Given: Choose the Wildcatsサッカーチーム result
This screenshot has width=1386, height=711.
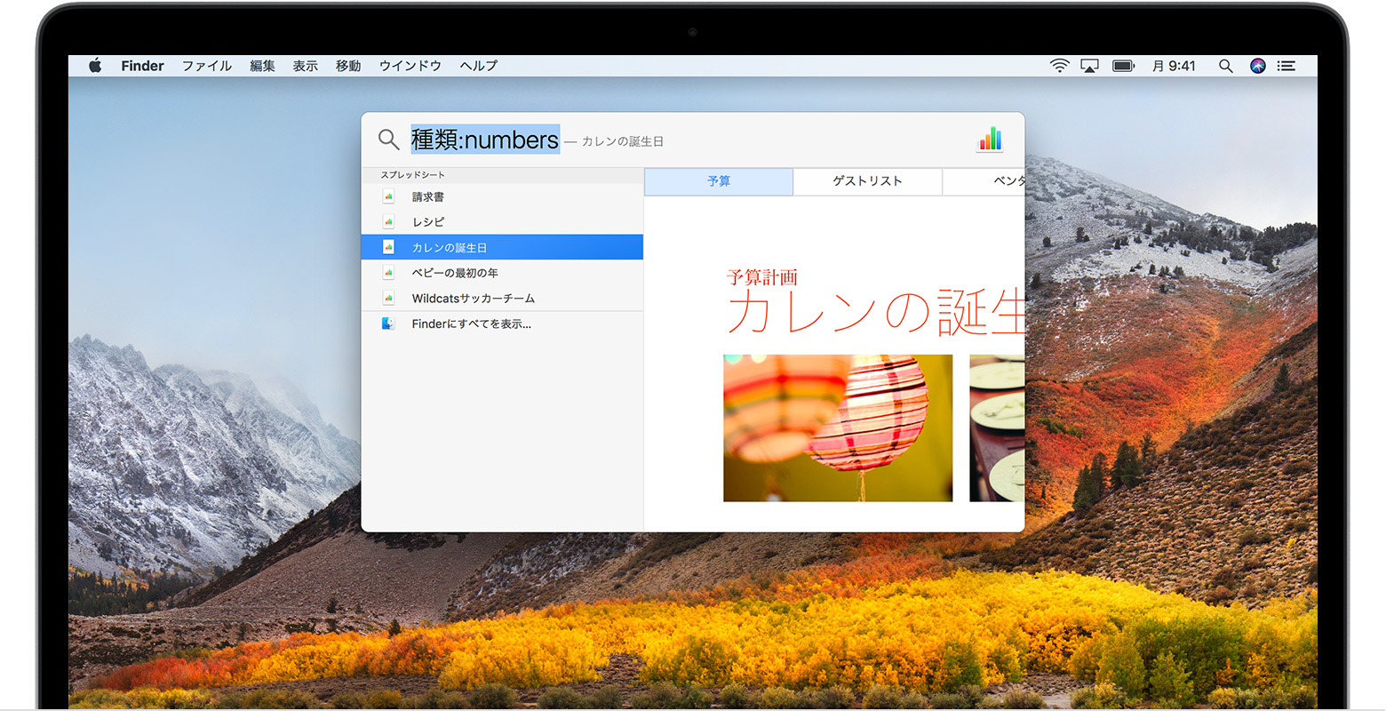Looking at the screenshot, I should (x=502, y=299).
